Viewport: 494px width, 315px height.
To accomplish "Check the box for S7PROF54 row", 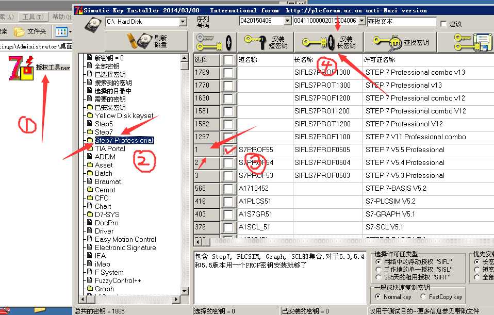I will pyautogui.click(x=228, y=163).
